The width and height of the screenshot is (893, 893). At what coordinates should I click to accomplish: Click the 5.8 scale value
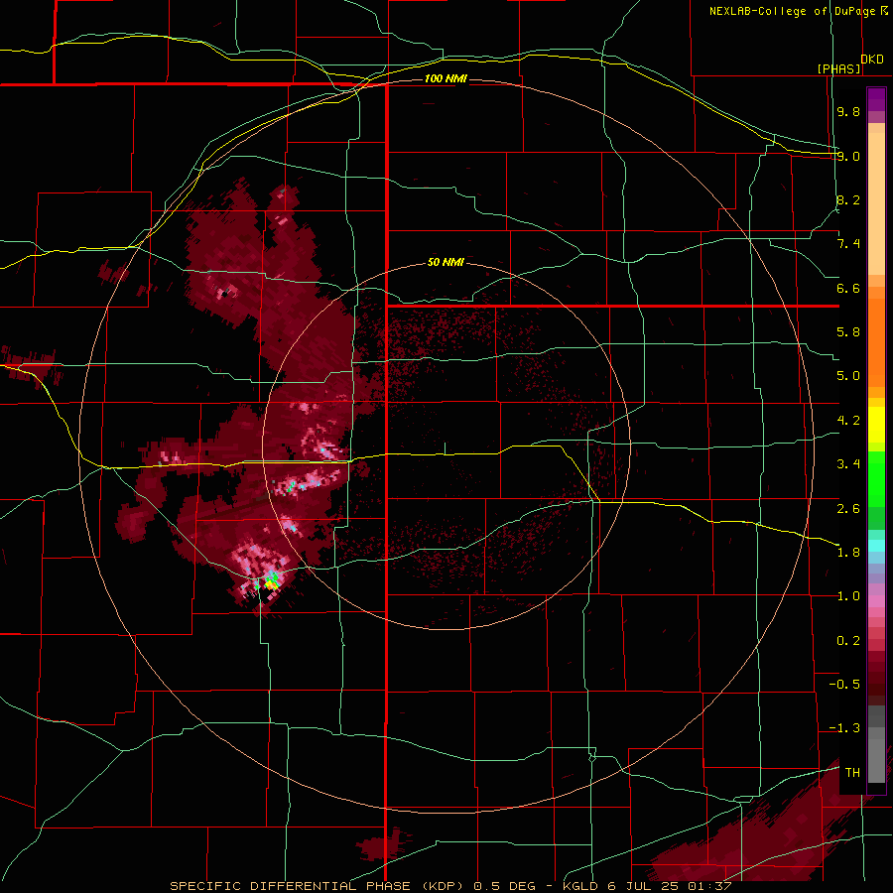pyautogui.click(x=848, y=332)
